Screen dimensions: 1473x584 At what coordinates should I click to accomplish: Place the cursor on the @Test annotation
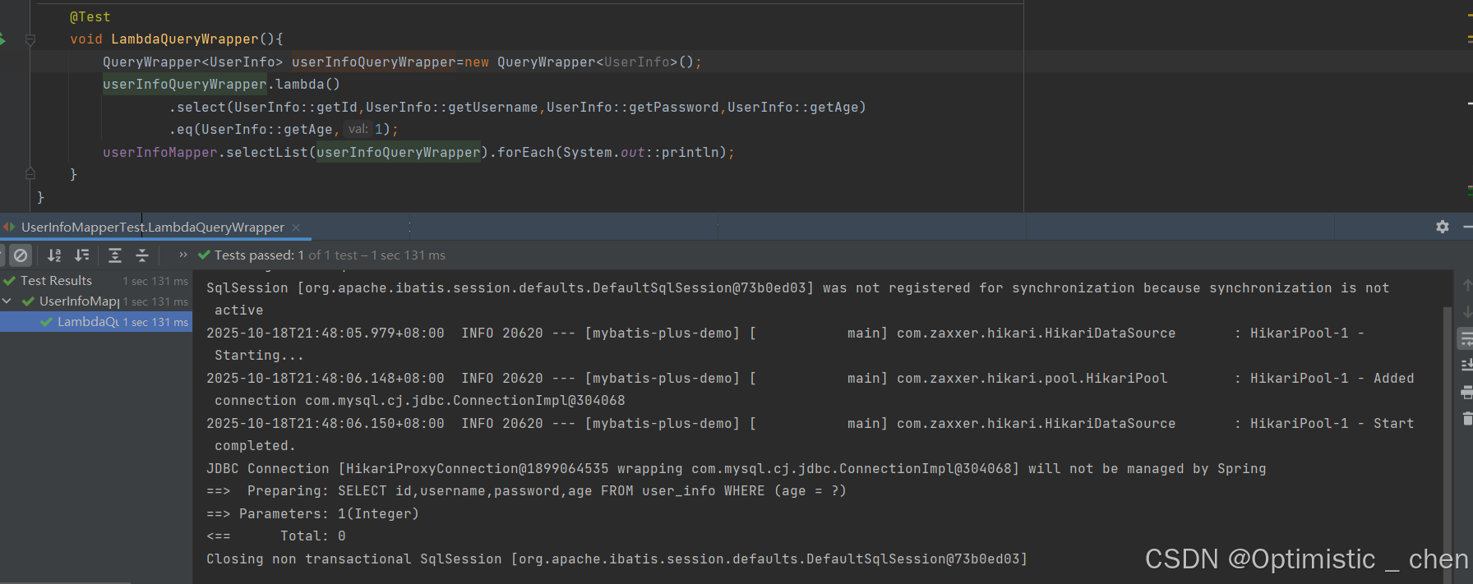click(x=90, y=16)
